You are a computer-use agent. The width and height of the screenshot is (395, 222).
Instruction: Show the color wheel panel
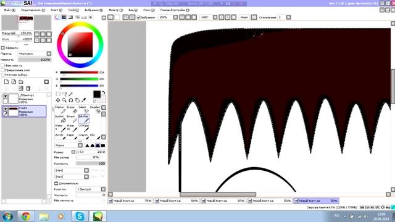click(57, 17)
